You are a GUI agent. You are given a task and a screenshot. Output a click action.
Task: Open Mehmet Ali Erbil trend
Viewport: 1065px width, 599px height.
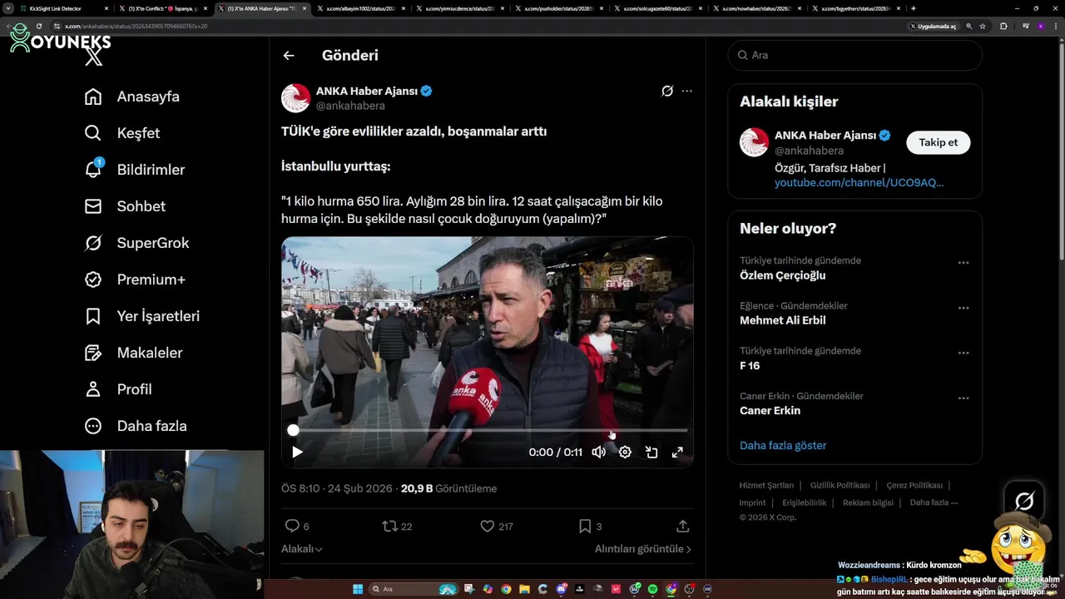783,320
